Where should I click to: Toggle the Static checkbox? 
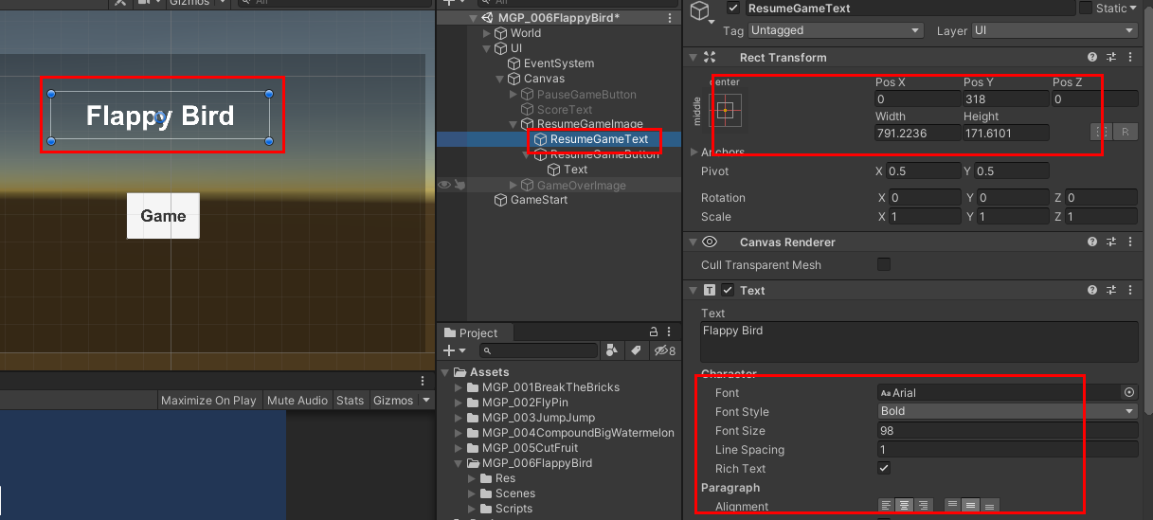(x=1085, y=9)
